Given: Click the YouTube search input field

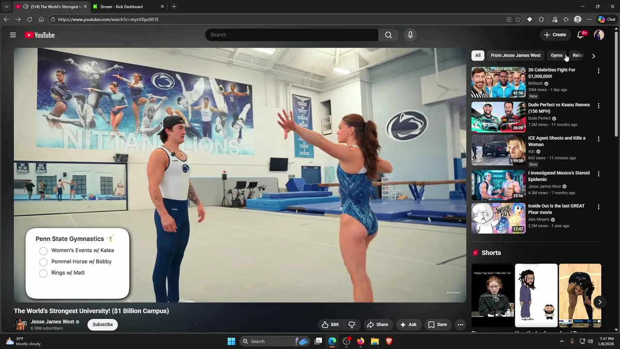Looking at the screenshot, I should tap(292, 35).
